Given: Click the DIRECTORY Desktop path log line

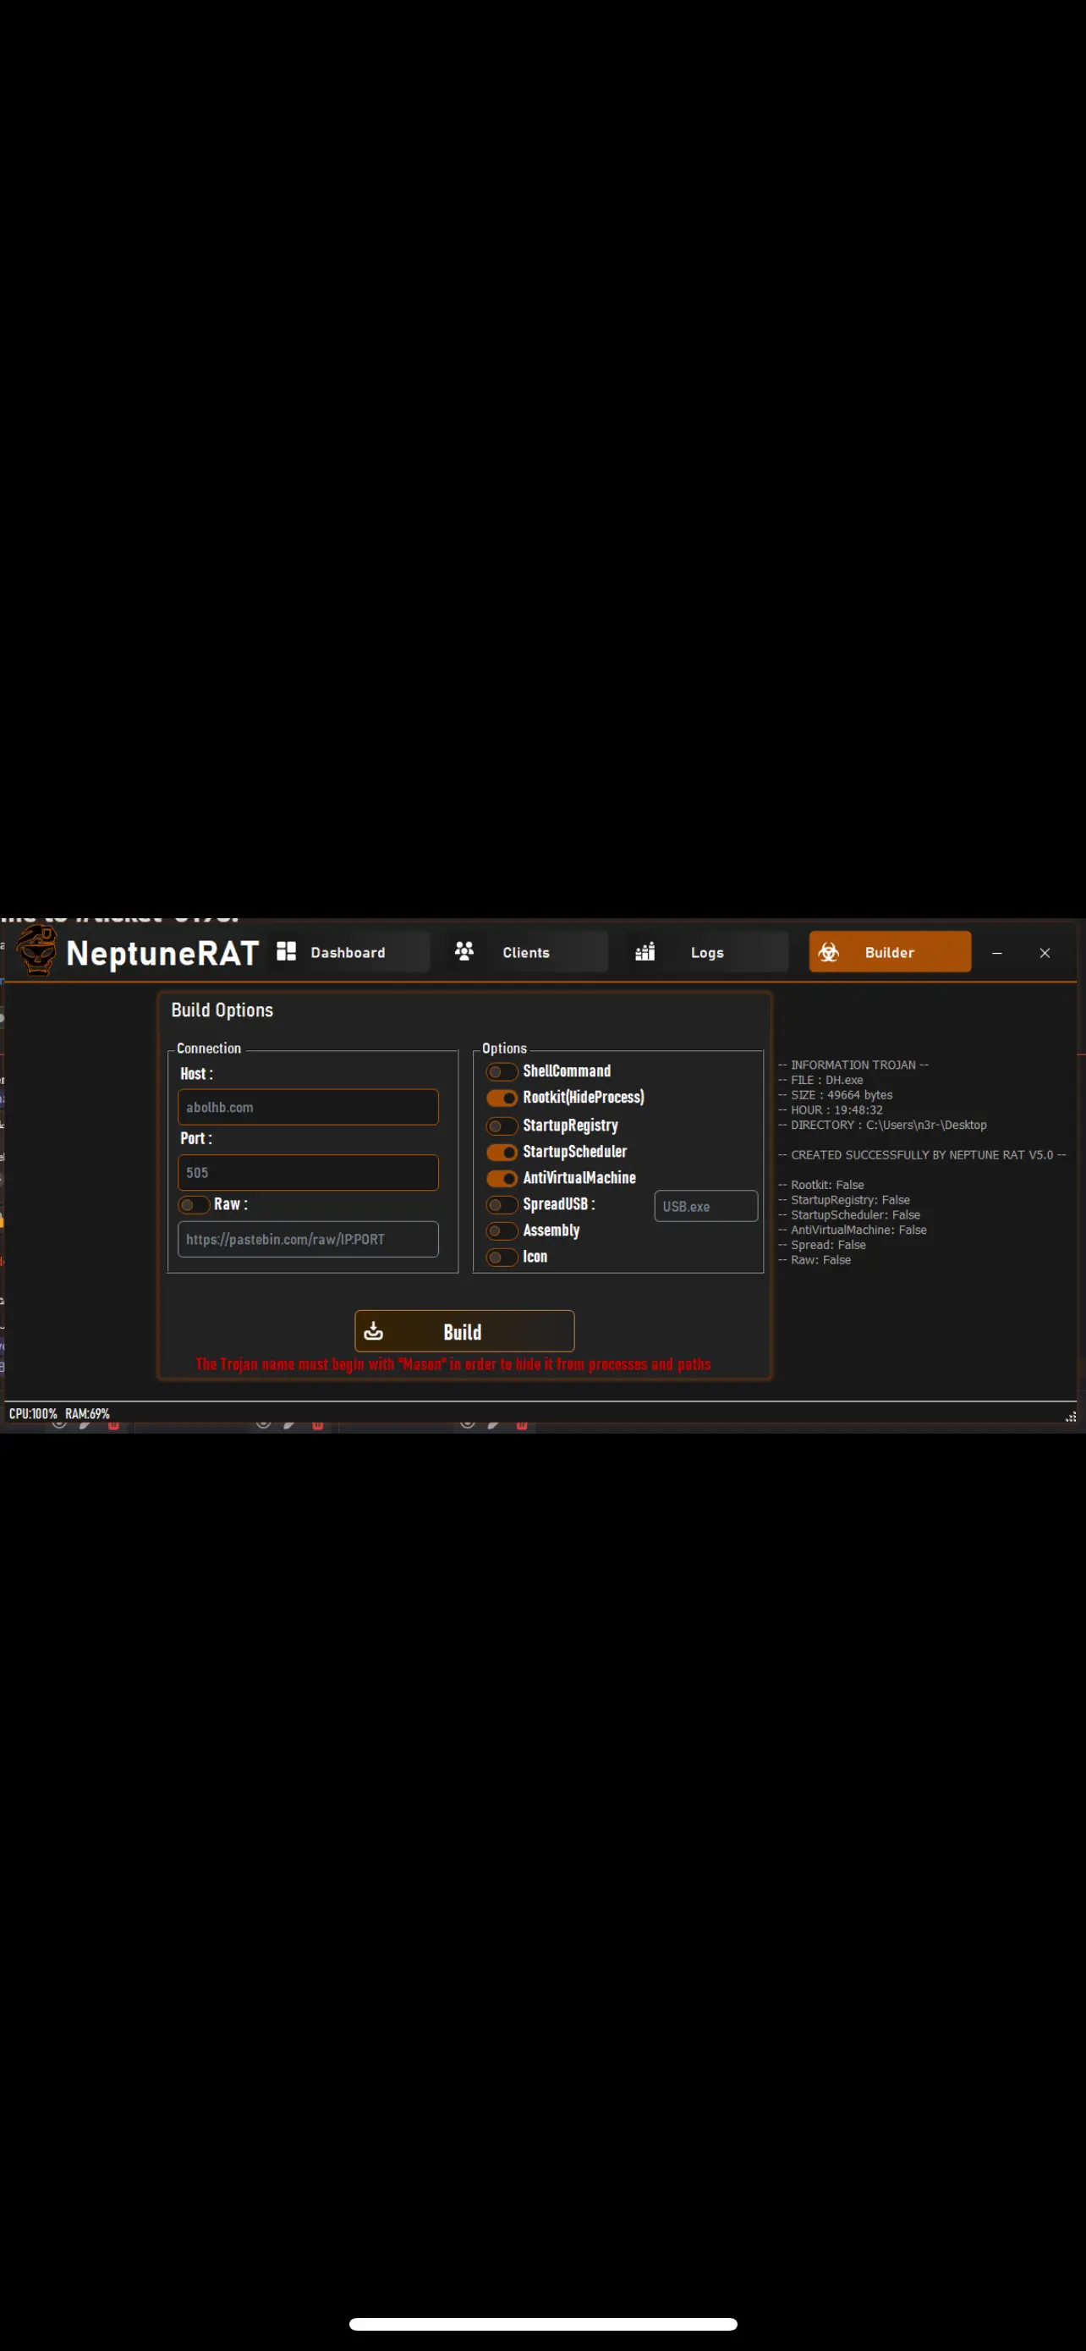Looking at the screenshot, I should point(883,1126).
